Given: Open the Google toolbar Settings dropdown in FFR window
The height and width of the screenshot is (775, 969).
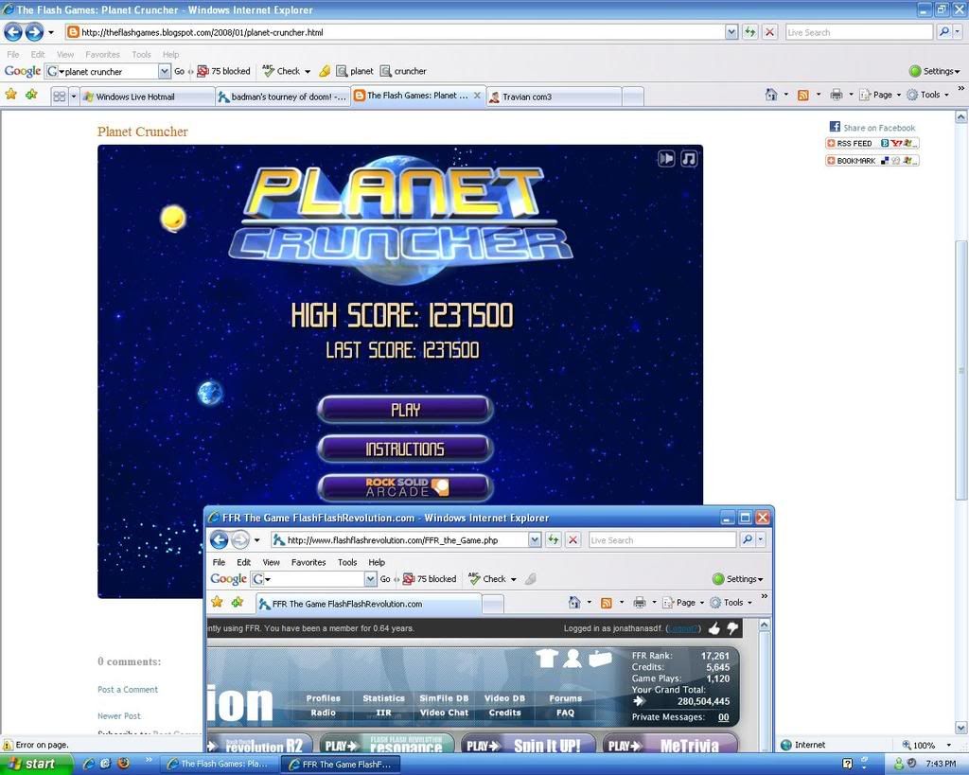Looking at the screenshot, I should (x=737, y=579).
